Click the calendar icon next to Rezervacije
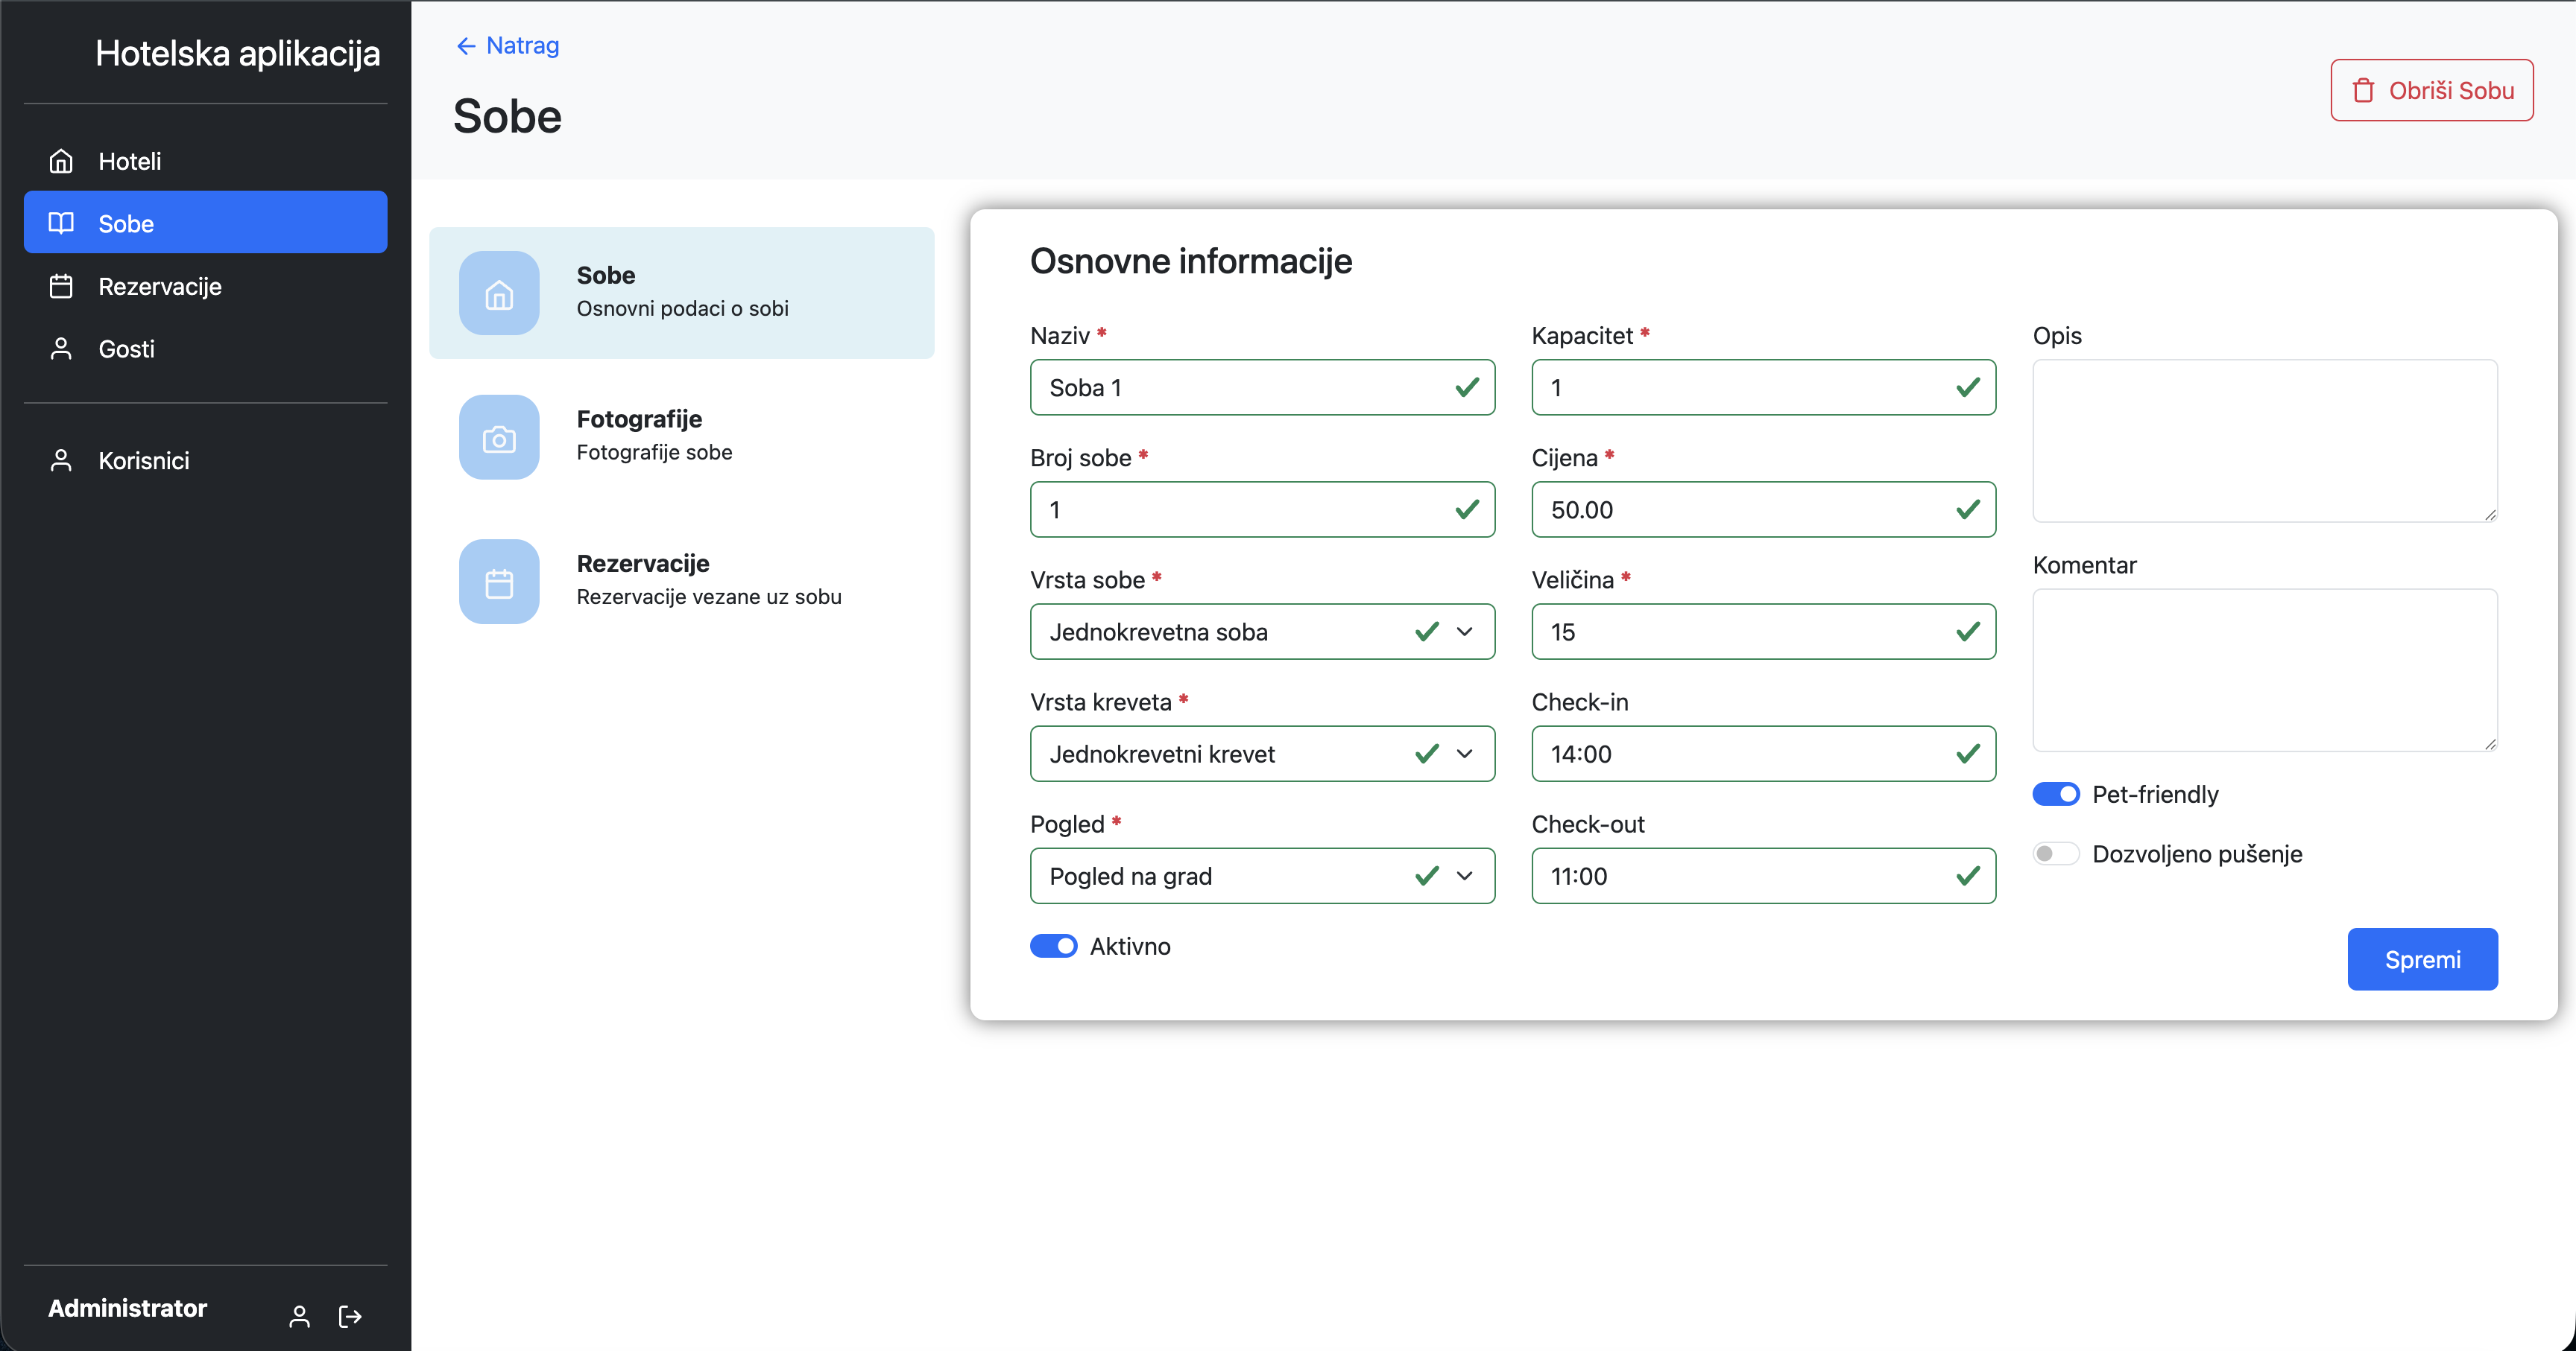This screenshot has height=1351, width=2576. coord(61,287)
